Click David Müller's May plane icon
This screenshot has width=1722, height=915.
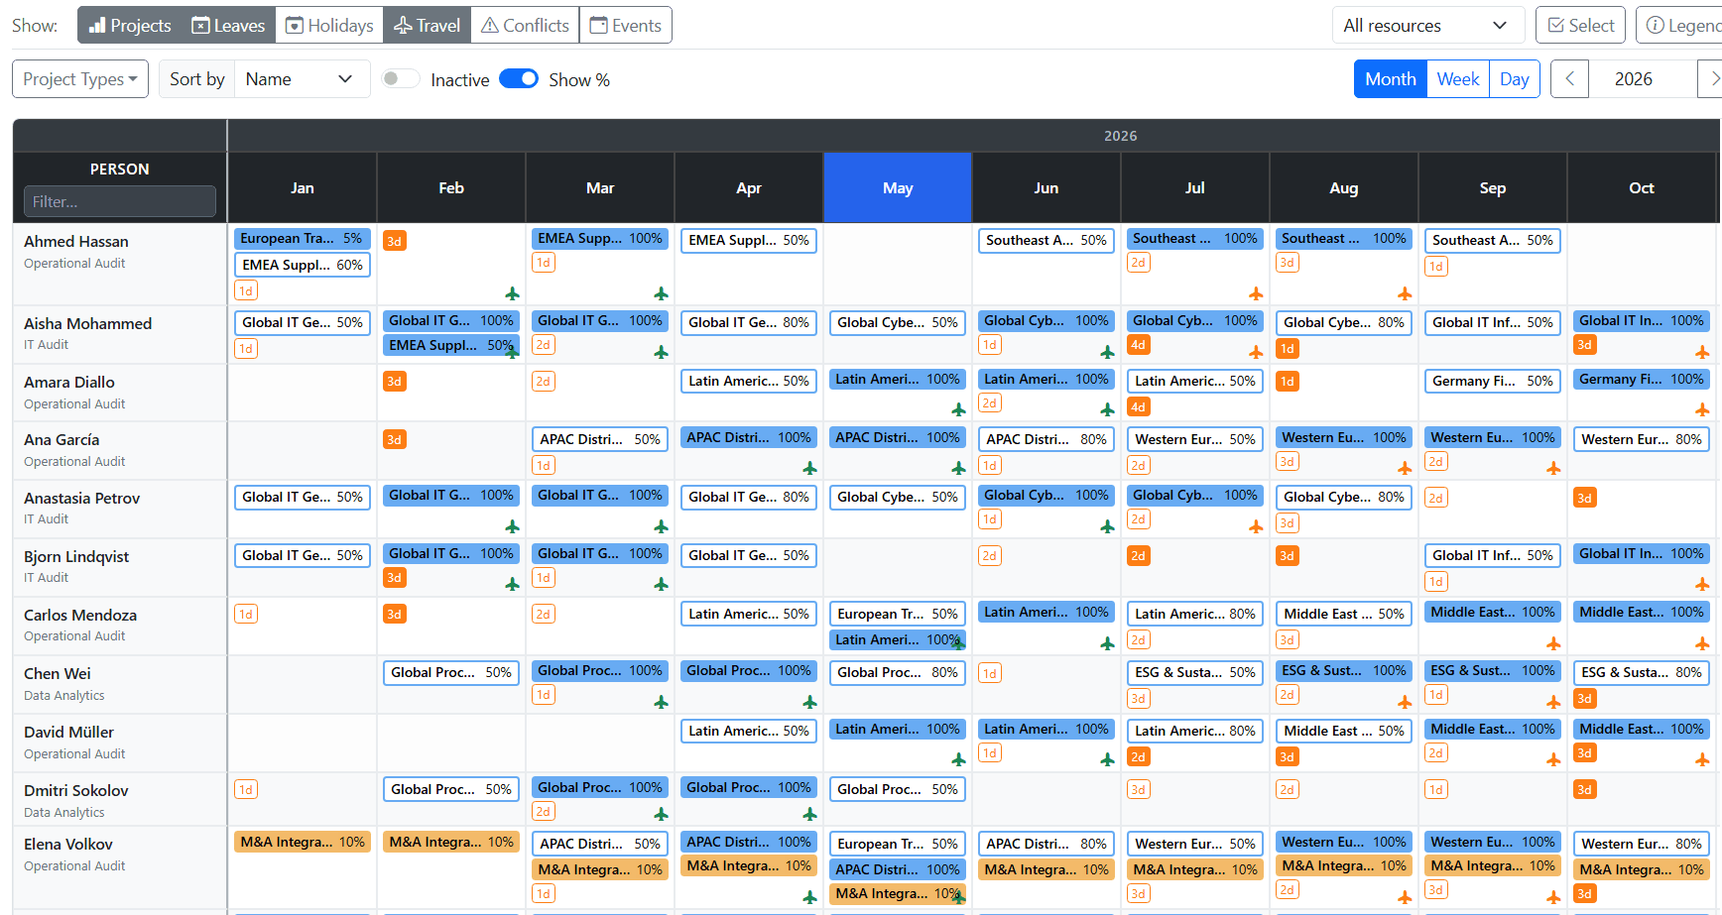(x=958, y=759)
